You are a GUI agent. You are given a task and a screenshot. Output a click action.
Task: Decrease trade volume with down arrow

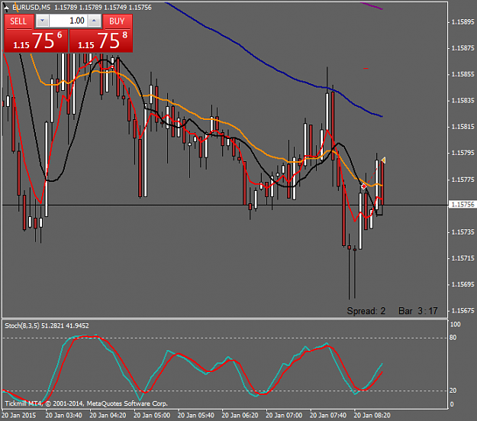tap(42, 21)
